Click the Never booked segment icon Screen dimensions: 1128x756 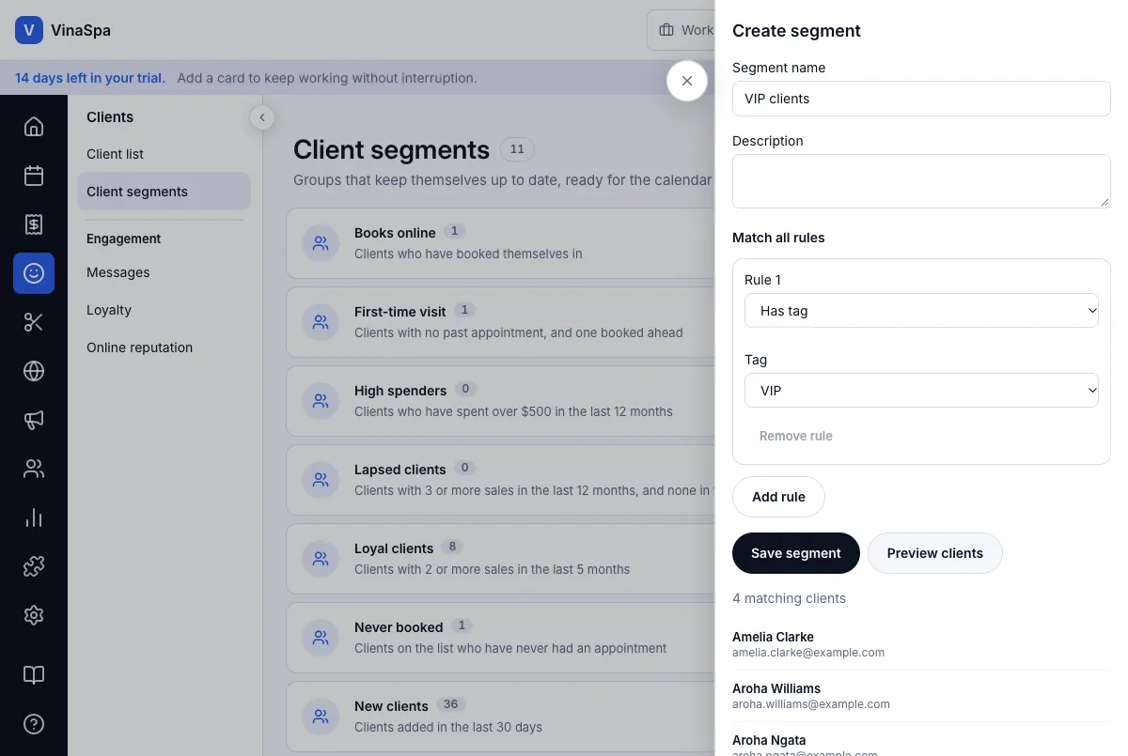click(x=321, y=638)
